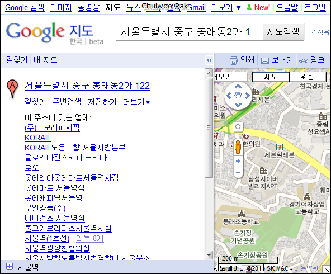Click the red marker A pin icon
The height and width of the screenshot is (274, 331).
(x=12, y=89)
